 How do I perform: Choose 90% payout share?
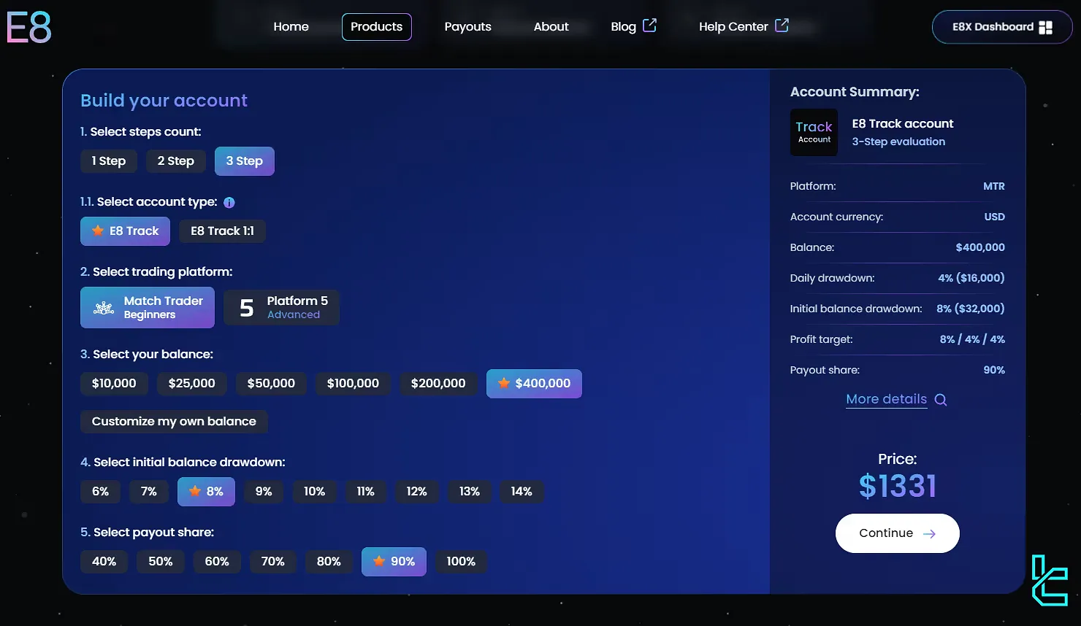394,562
